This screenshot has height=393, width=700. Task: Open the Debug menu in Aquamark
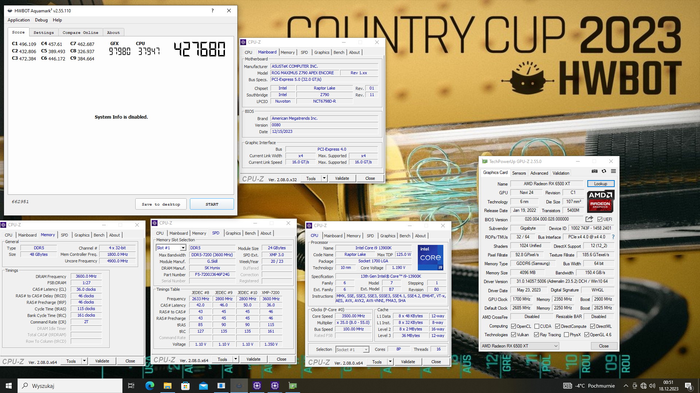pyautogui.click(x=41, y=20)
